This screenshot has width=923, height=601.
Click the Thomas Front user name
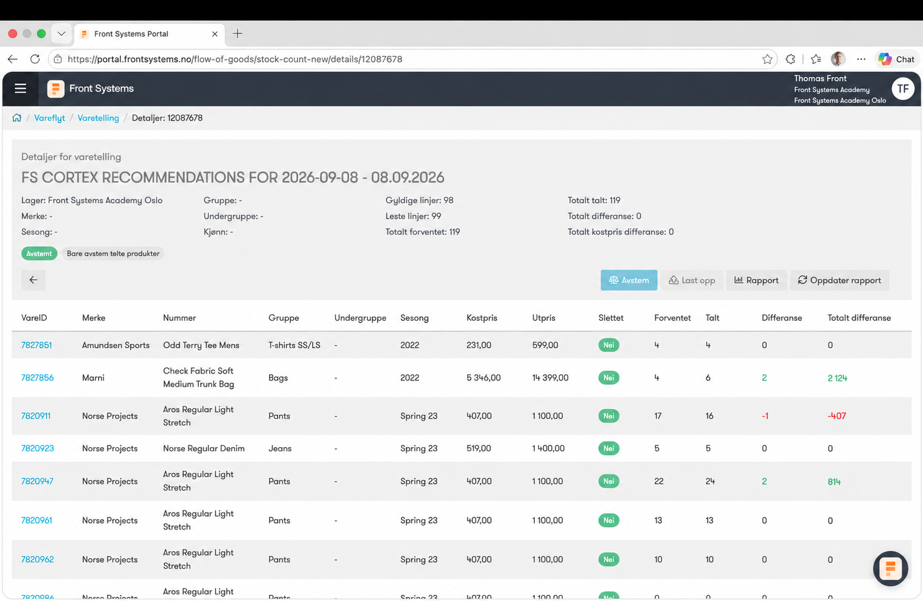coord(820,78)
